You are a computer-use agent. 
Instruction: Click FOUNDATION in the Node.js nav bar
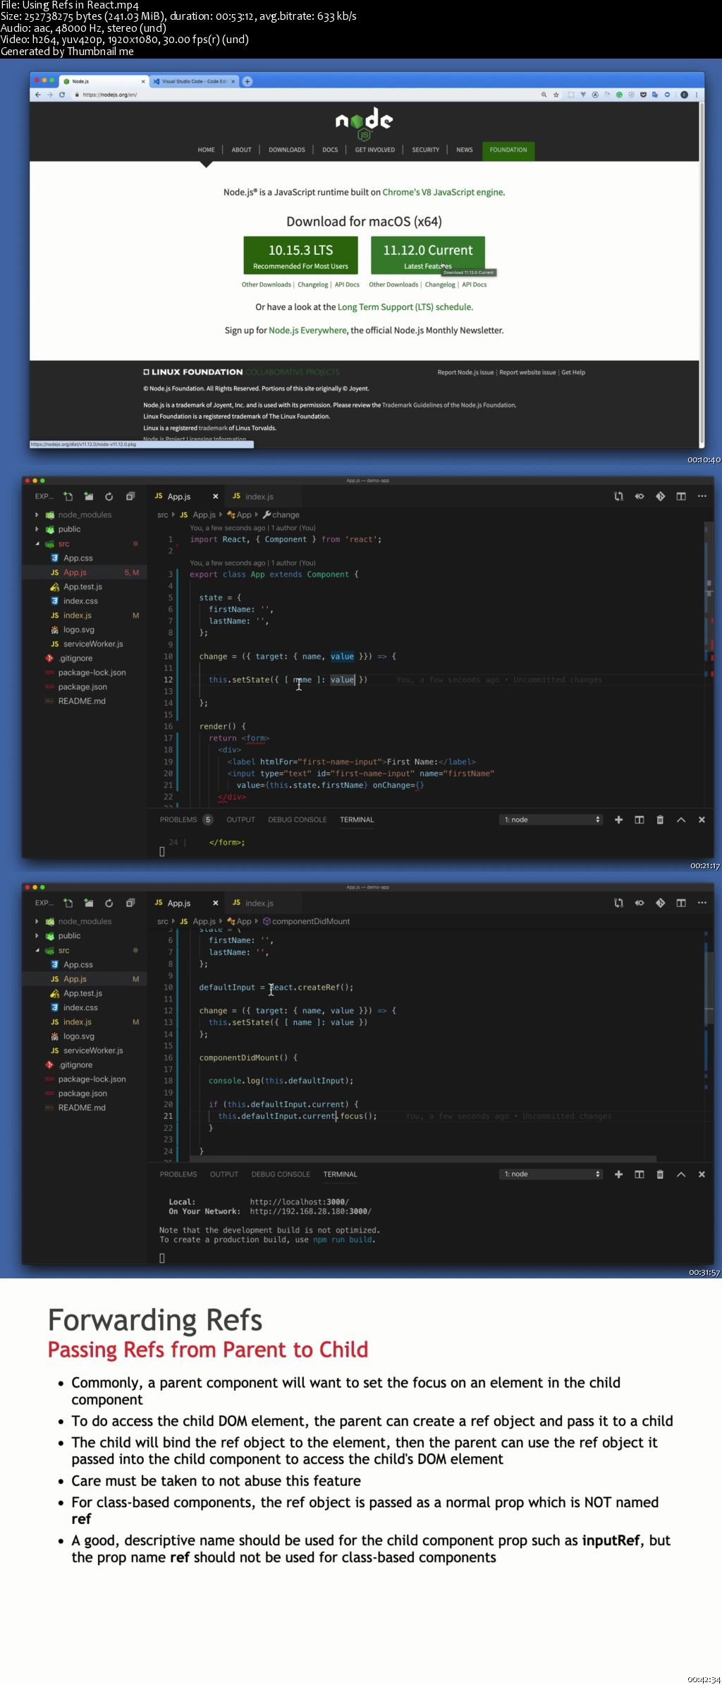pyautogui.click(x=508, y=150)
